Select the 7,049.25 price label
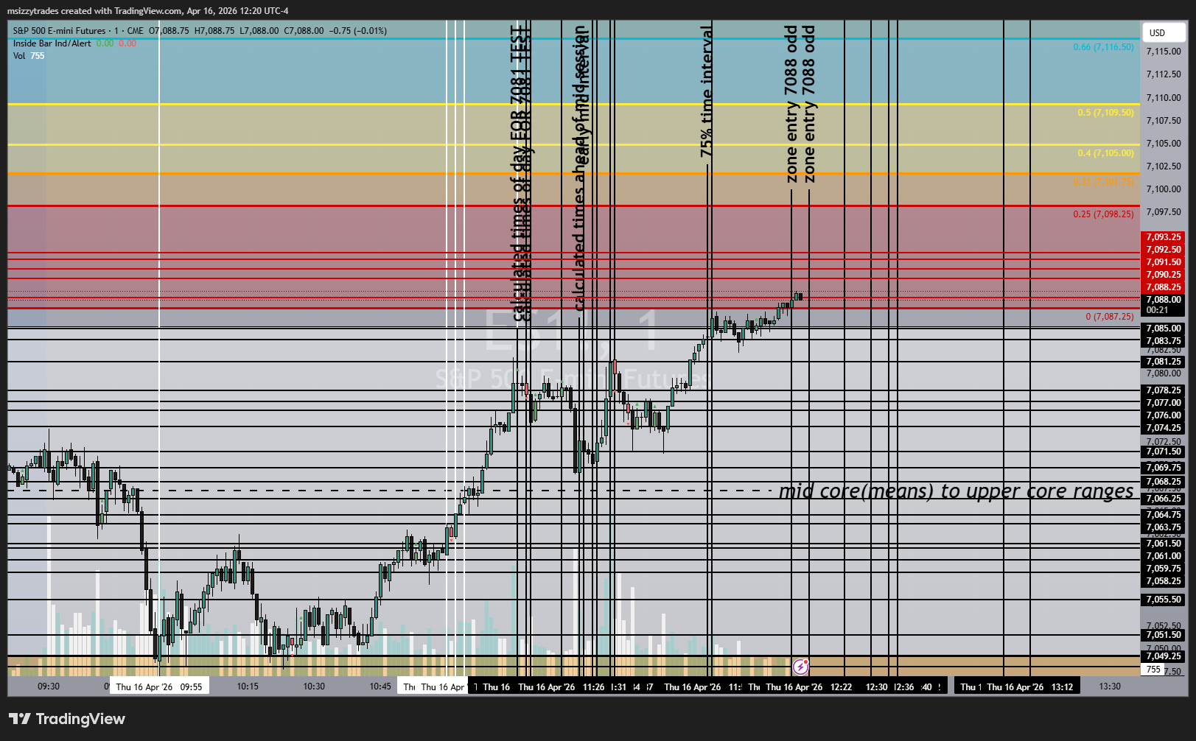Screen dimensions: 1196x741 (x=1163, y=656)
